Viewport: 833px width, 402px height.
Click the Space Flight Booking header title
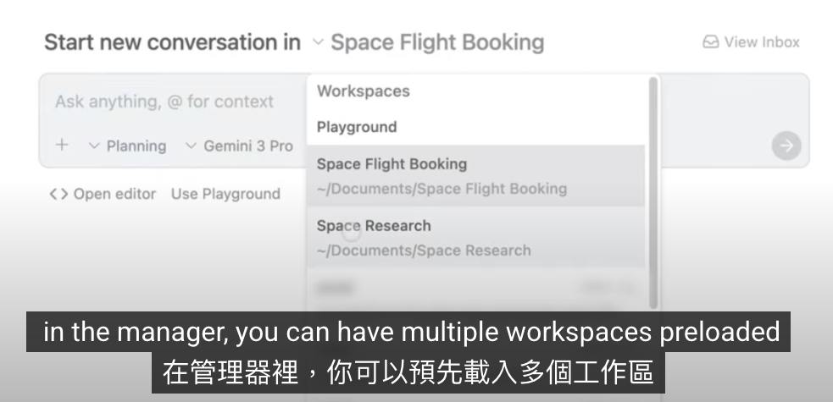pos(437,42)
